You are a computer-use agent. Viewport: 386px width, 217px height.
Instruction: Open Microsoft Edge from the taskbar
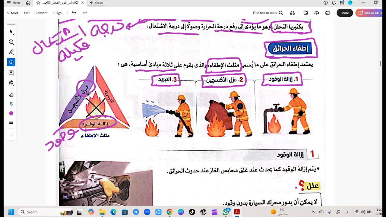click(113, 212)
